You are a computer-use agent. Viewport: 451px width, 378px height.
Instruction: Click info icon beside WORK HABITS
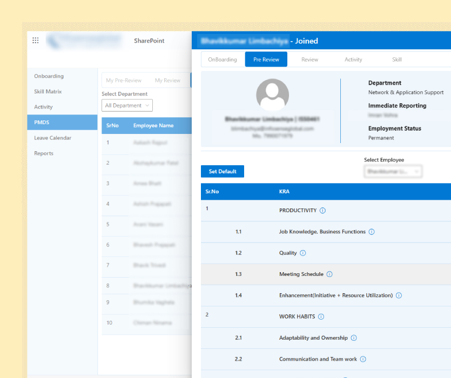(x=321, y=316)
